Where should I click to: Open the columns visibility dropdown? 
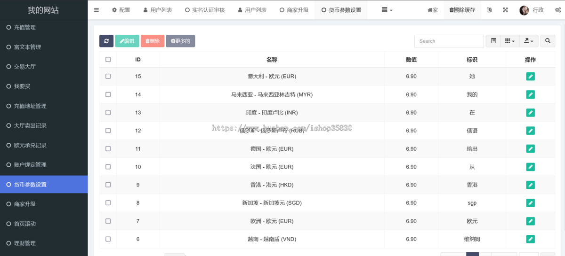(509, 41)
